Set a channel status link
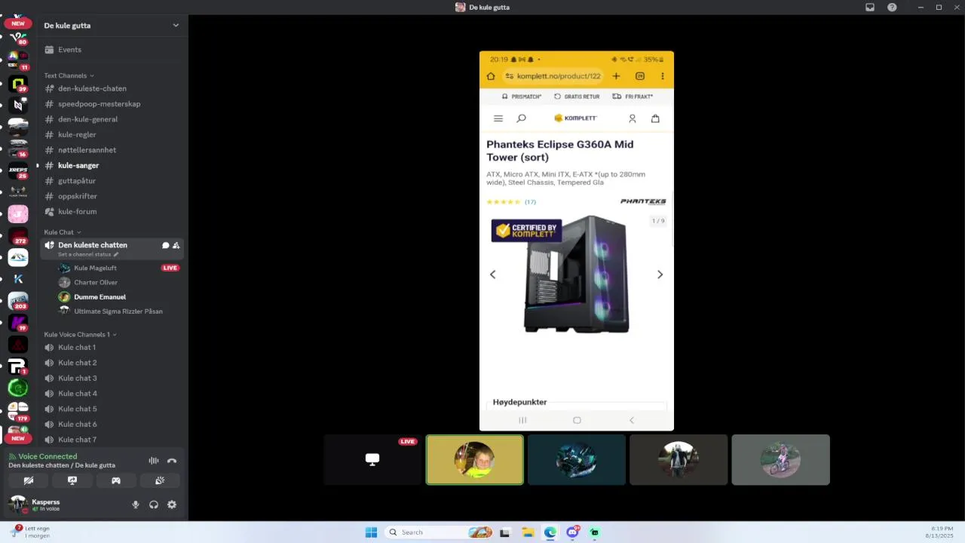 [x=88, y=254]
